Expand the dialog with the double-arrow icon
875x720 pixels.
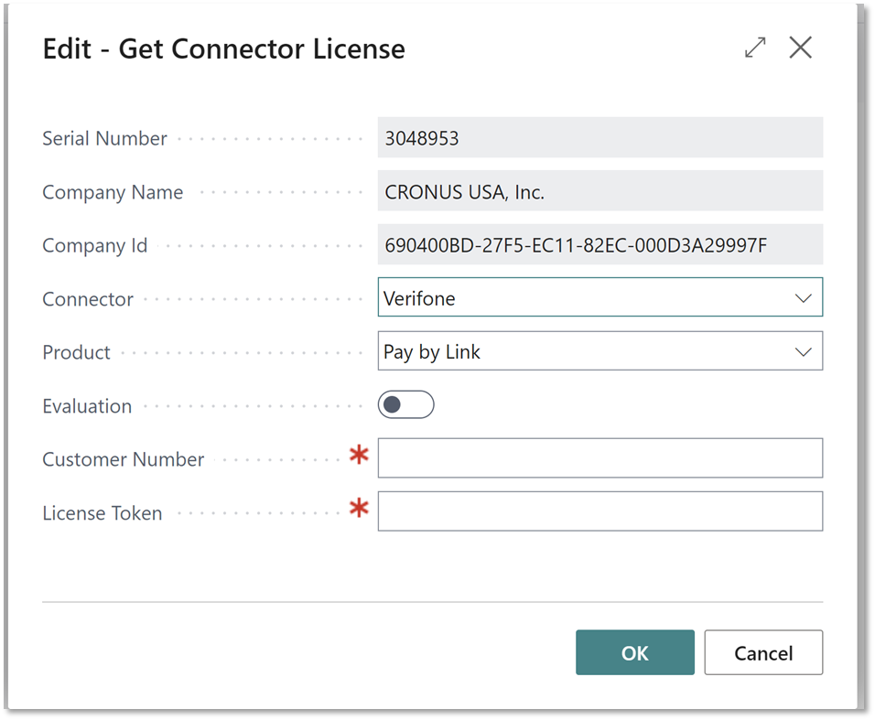755,48
